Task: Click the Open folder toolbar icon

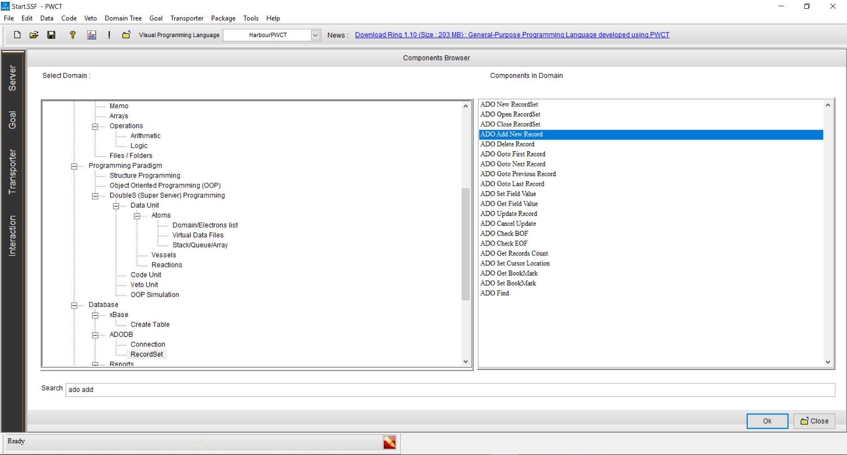Action: click(x=34, y=35)
